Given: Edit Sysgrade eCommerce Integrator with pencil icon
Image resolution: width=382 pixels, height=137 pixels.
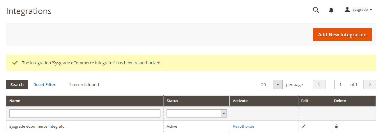Looking at the screenshot, I should coord(304,126).
